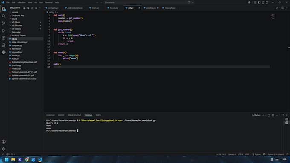290x163 pixels.
Task: Click the errors and warnings status indicator
Action: pyautogui.click(x=11, y=154)
